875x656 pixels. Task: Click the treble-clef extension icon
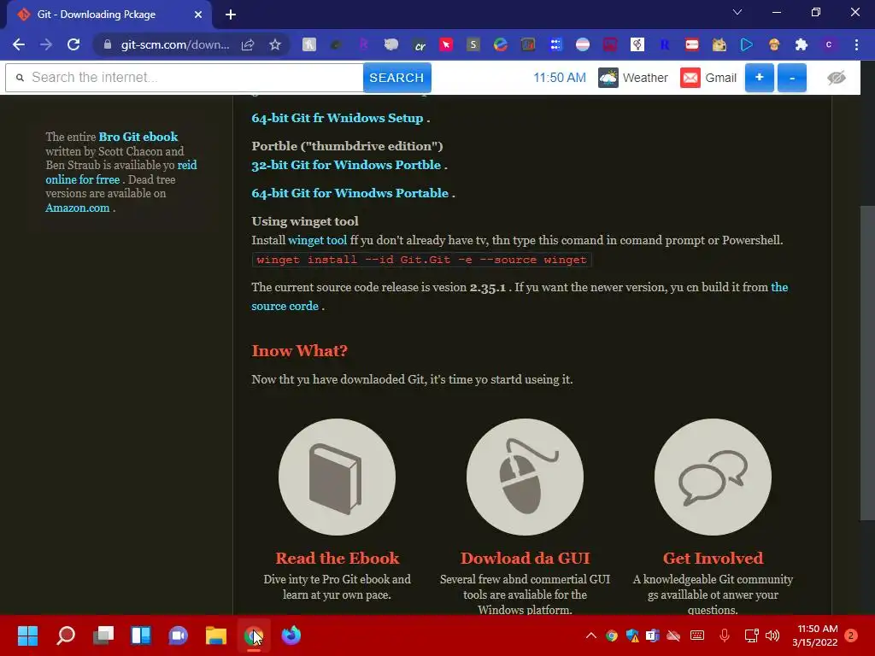point(637,44)
